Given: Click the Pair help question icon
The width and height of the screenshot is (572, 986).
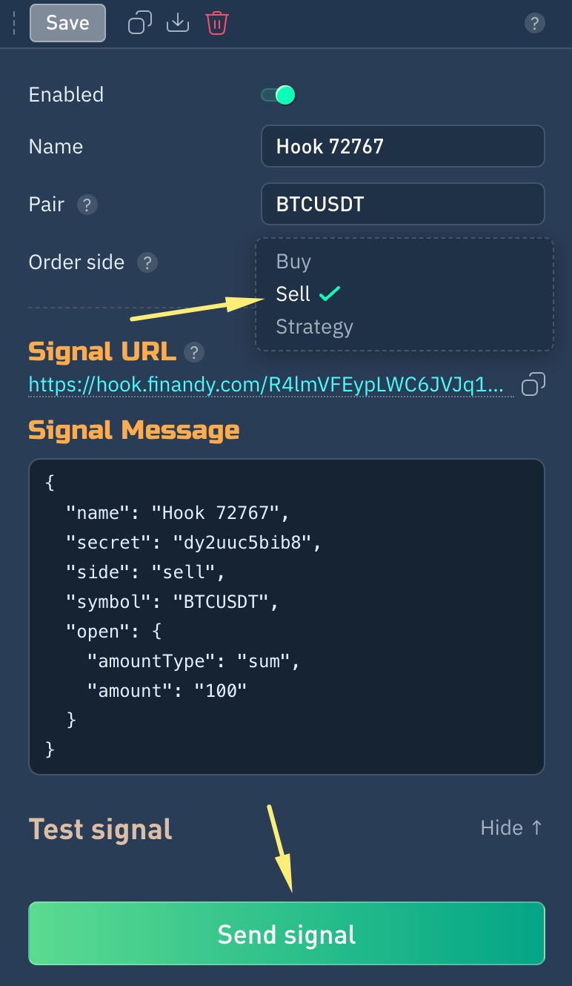Looking at the screenshot, I should (x=88, y=205).
